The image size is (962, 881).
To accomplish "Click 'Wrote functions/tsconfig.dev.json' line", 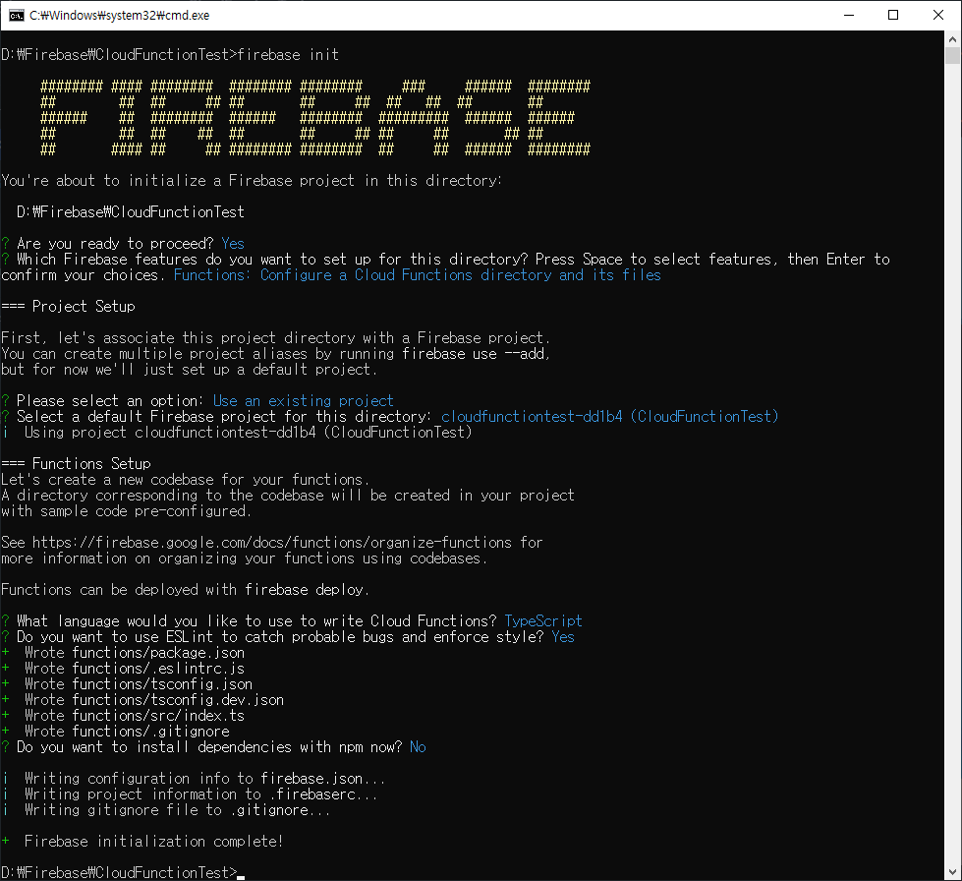I will click(x=142, y=700).
